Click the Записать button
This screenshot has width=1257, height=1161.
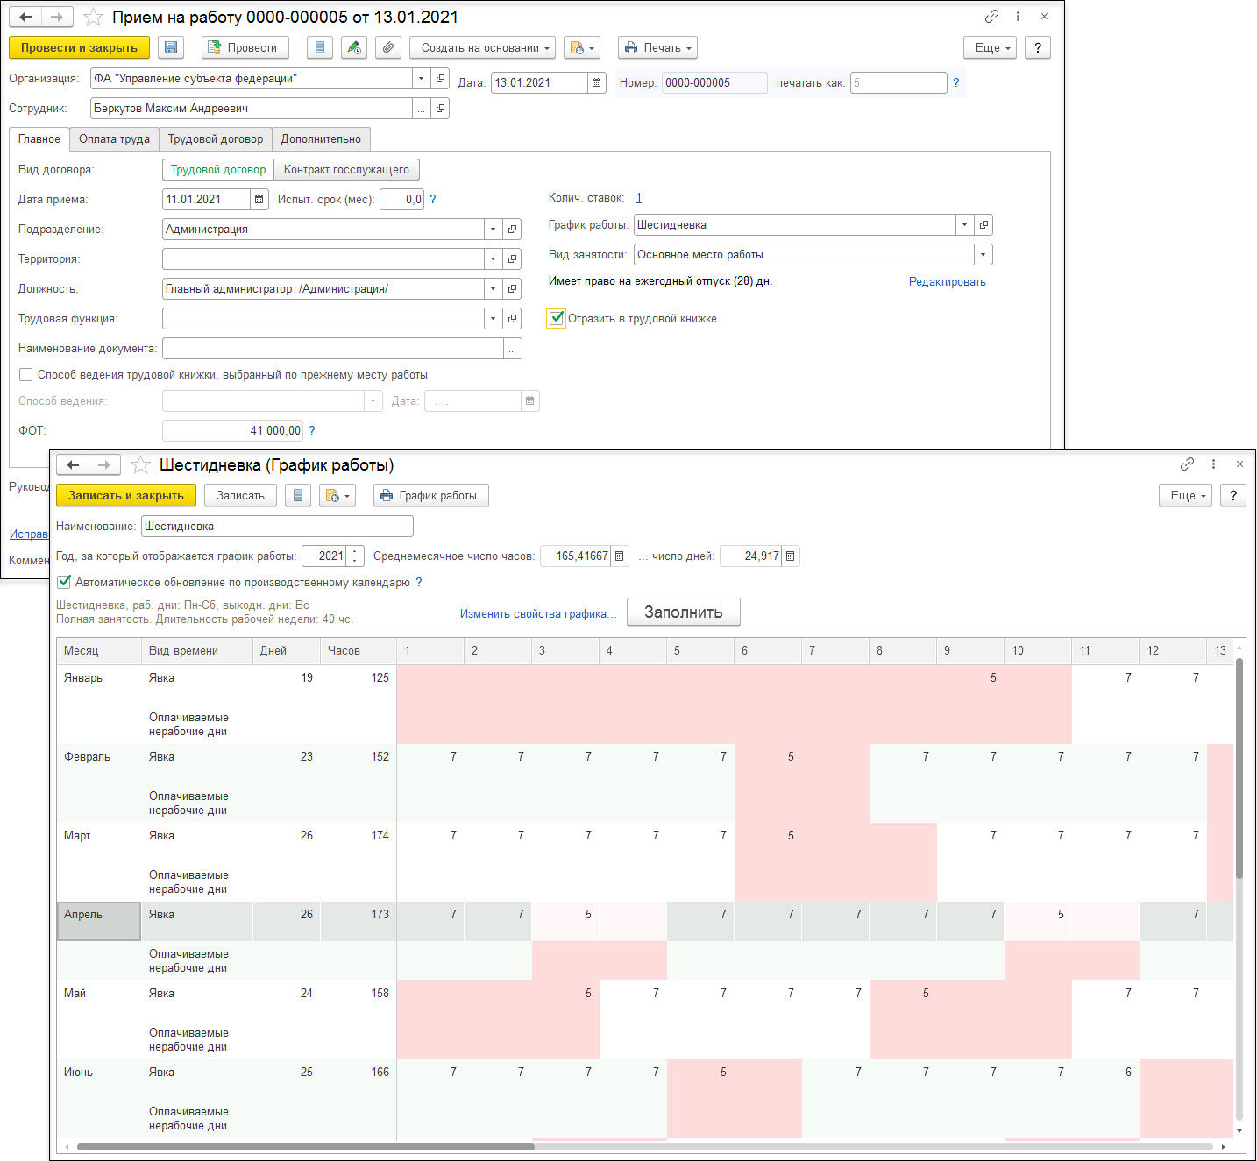click(240, 495)
